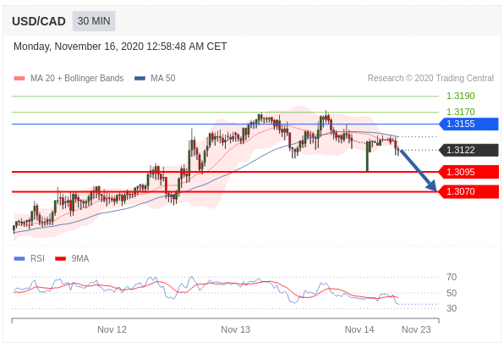Click the MA 20 + Bollinger Bands label
This screenshot has height=348, width=504.
77,78
